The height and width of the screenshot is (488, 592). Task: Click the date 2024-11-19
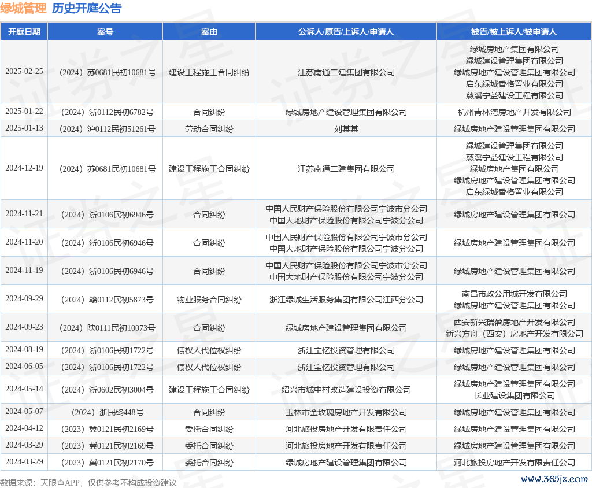click(24, 271)
